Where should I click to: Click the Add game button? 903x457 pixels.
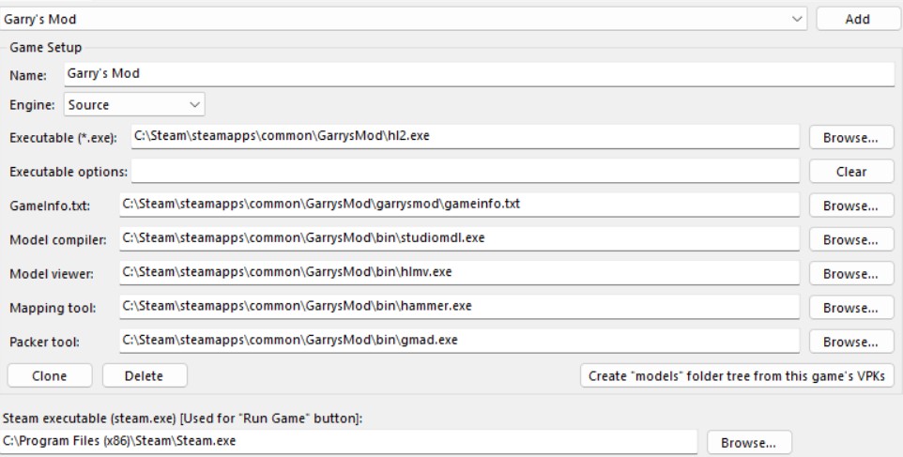click(x=858, y=19)
